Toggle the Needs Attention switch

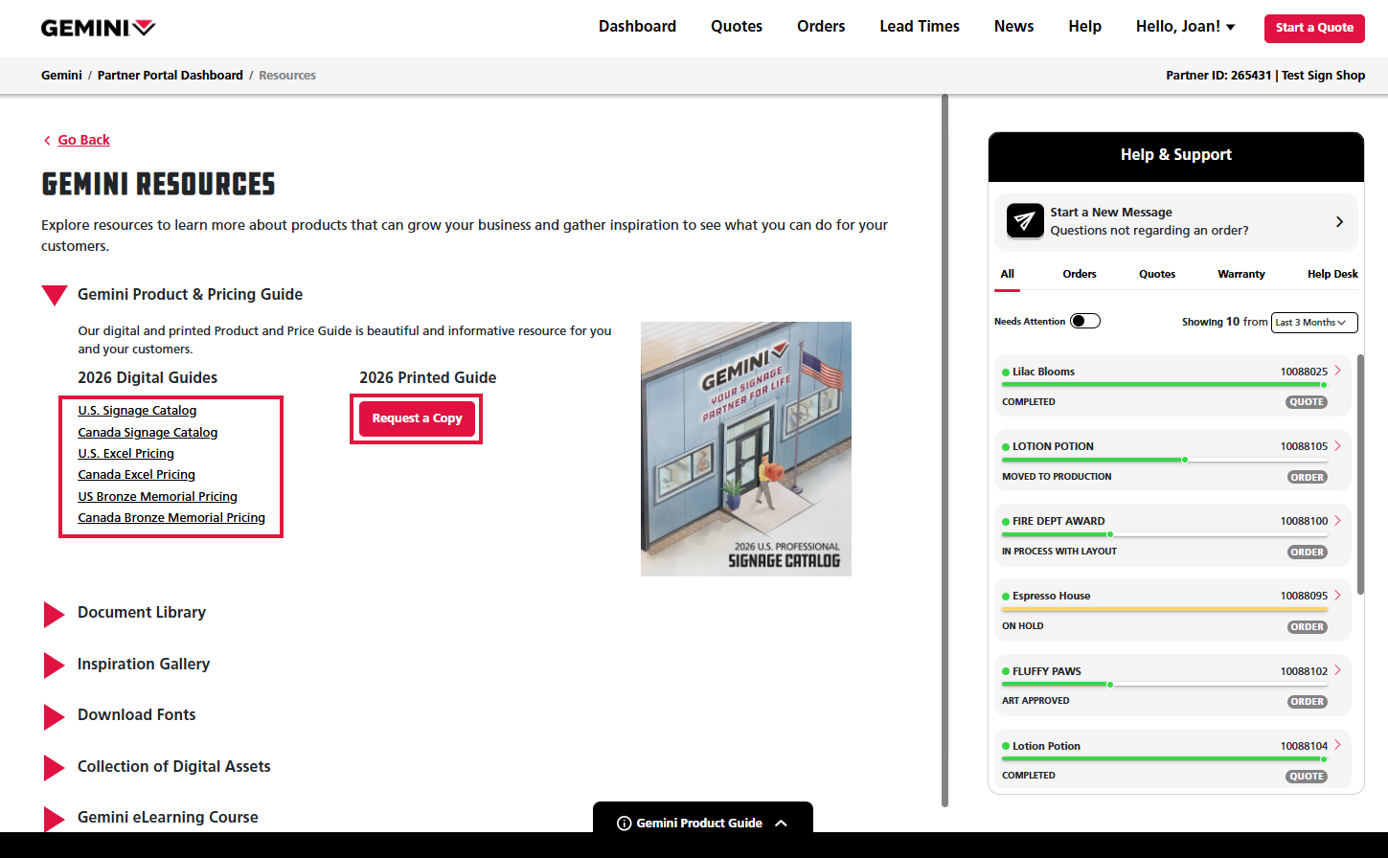pos(1084,322)
